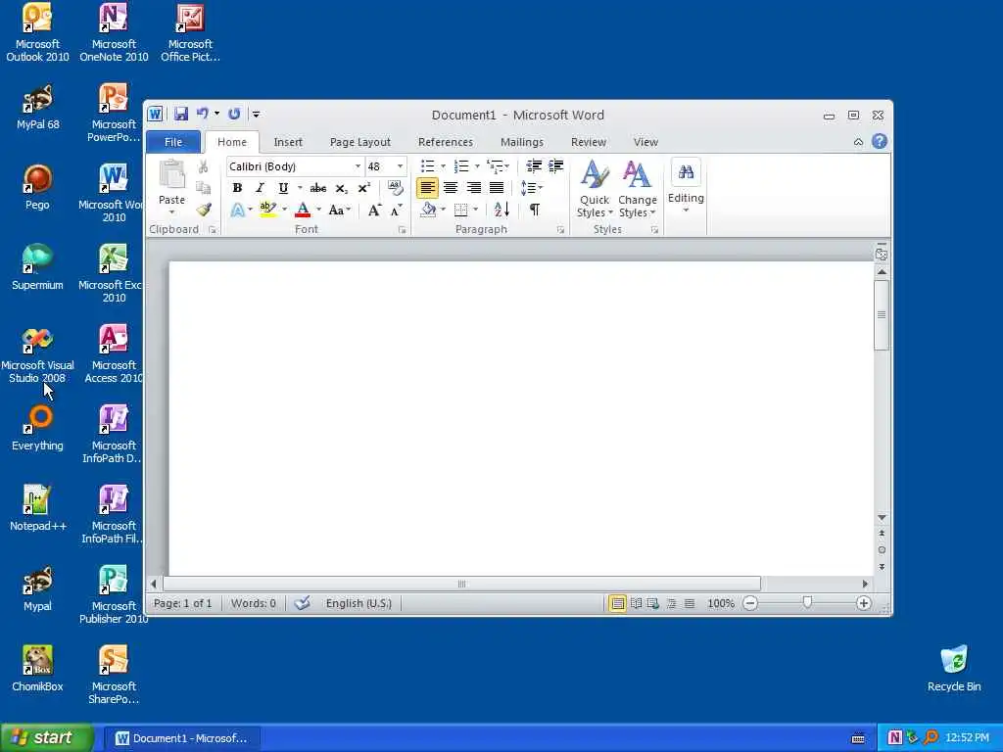Open the Bullets style dropdown arrow
The width and height of the screenshot is (1003, 752).
click(444, 166)
